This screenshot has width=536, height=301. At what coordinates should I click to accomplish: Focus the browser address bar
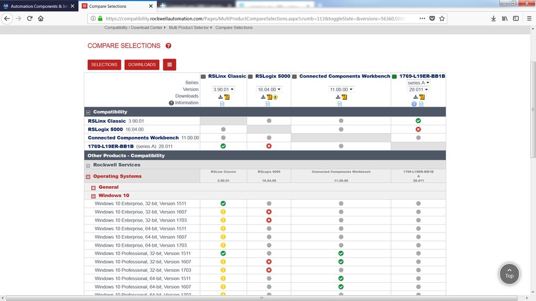[x=255, y=18]
